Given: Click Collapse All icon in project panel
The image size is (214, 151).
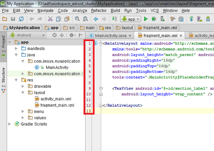Looking at the screenshot, I should 62,35.
